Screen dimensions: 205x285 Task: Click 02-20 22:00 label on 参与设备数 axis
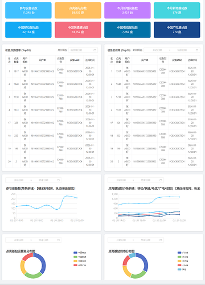(x=57, y=221)
